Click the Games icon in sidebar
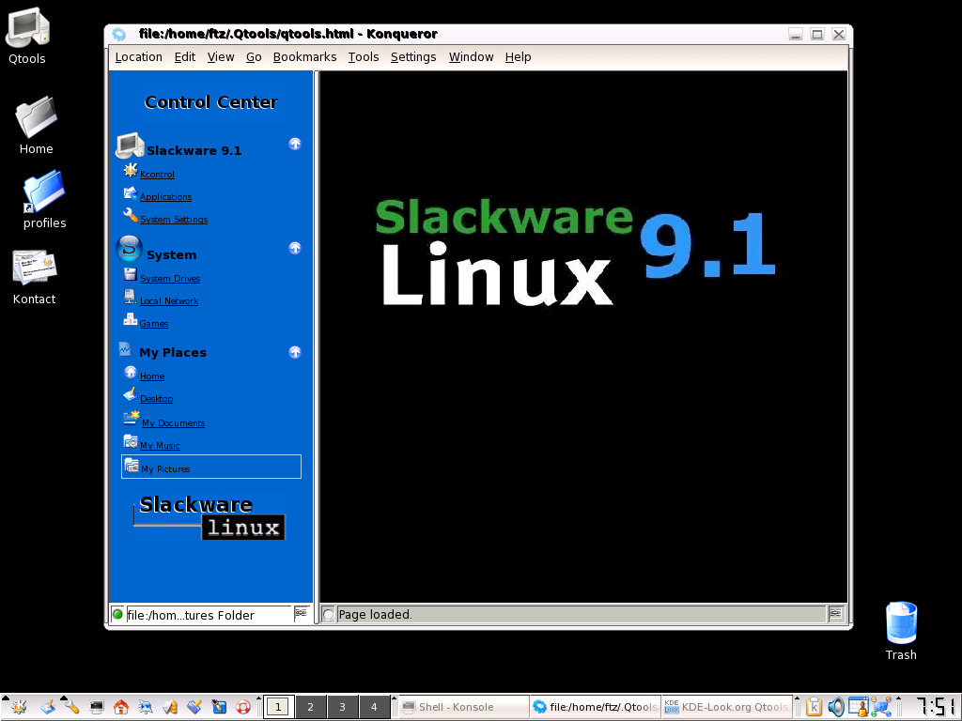This screenshot has width=962, height=721. tap(130, 319)
